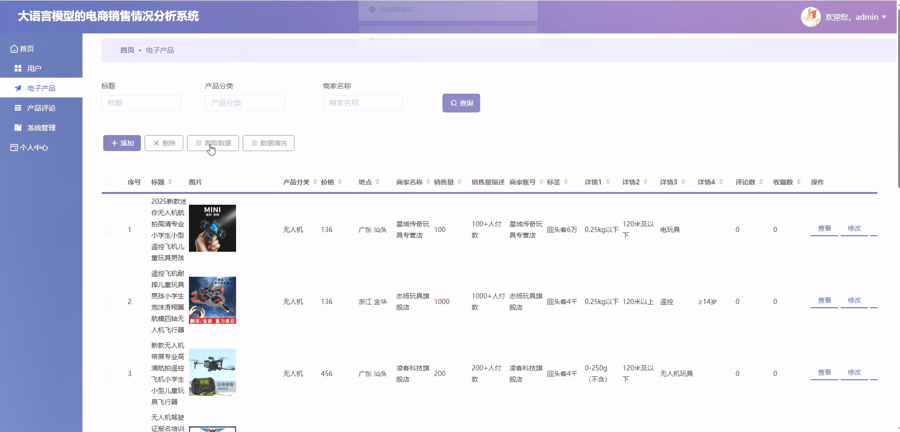Screen dimensions: 900x432
Task: Click the card icon beside 个人中心
Action: point(14,147)
